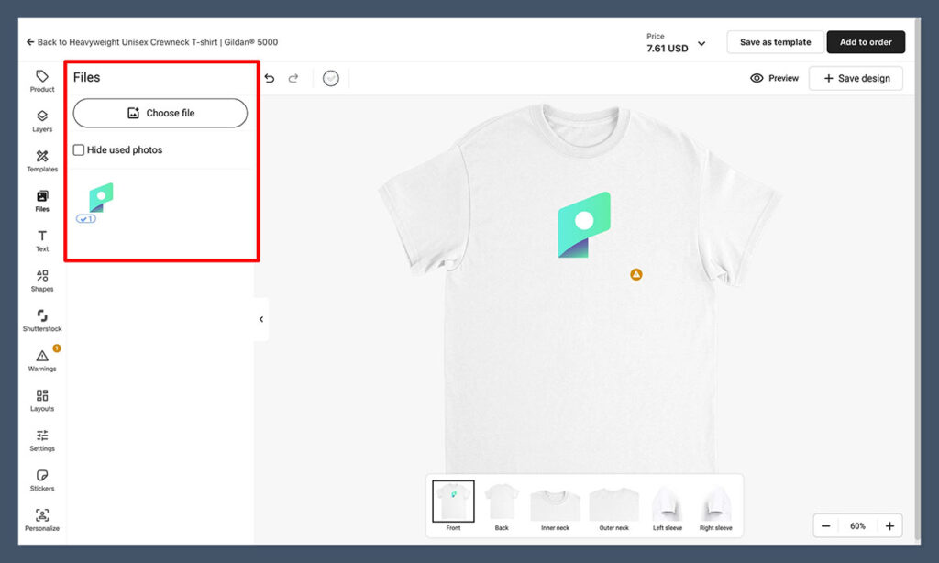This screenshot has height=563, width=939.
Task: Collapse the Files side panel
Action: click(x=261, y=320)
